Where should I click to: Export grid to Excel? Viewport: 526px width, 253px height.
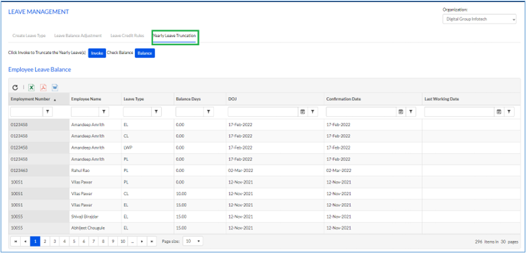click(31, 88)
